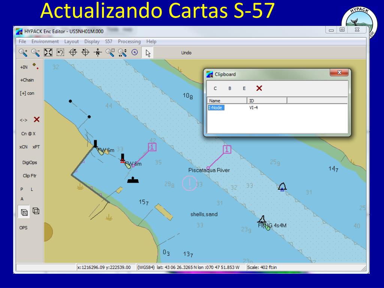Click C in the Clipboard toolbar

(215, 88)
